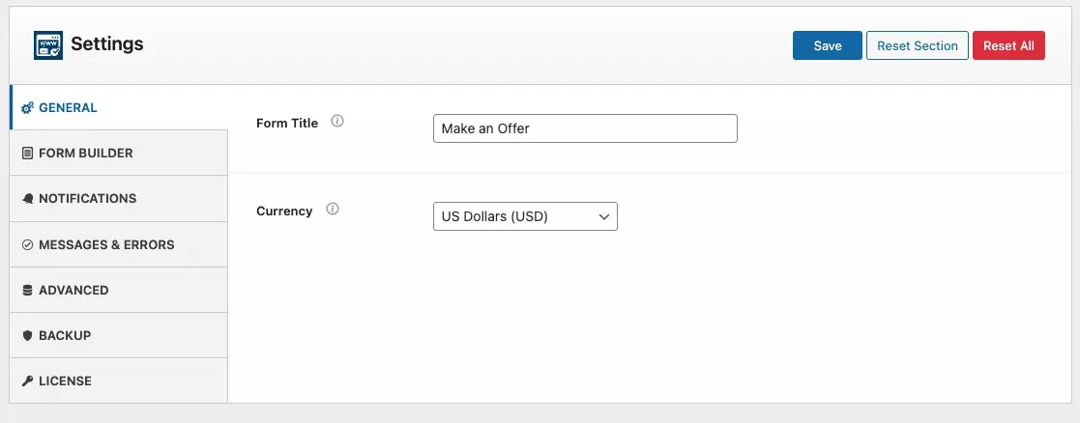
Task: Click the form icon beside FORM BUILDER
Action: (x=27, y=154)
